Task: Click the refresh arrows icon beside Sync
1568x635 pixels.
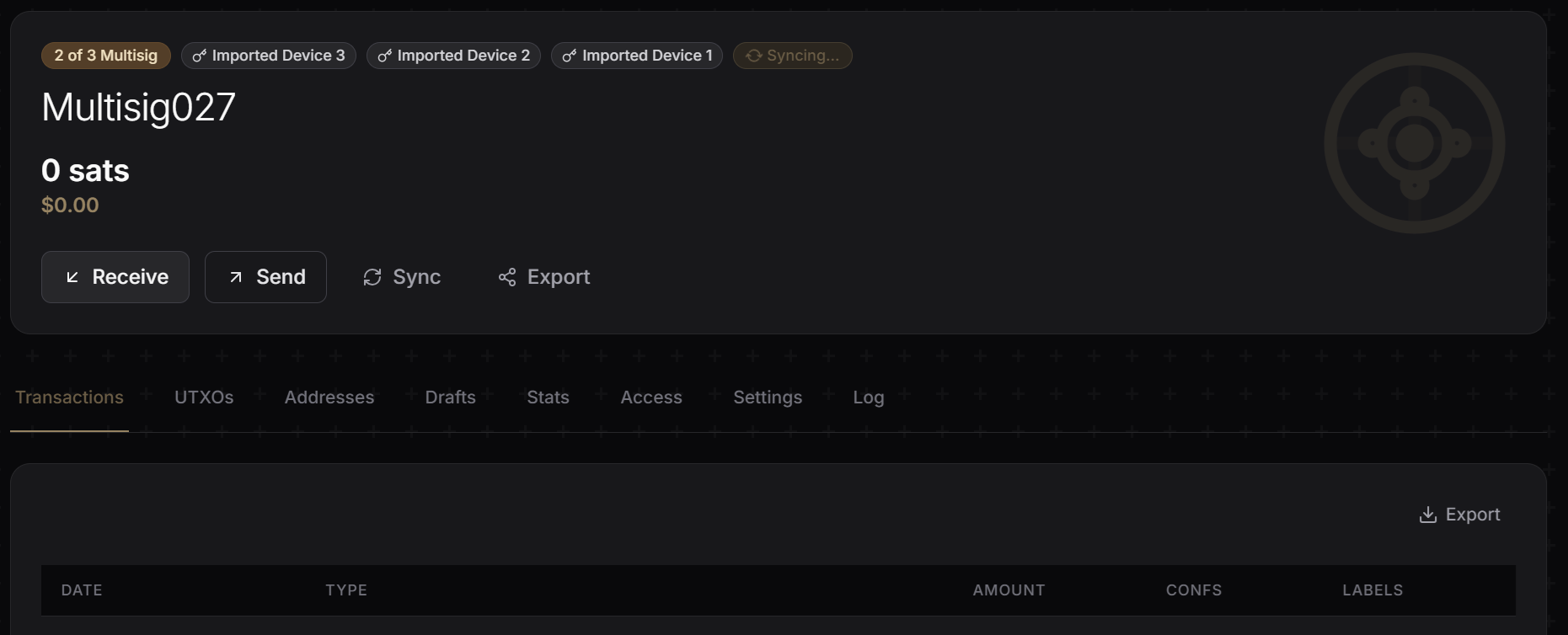Action: [372, 277]
